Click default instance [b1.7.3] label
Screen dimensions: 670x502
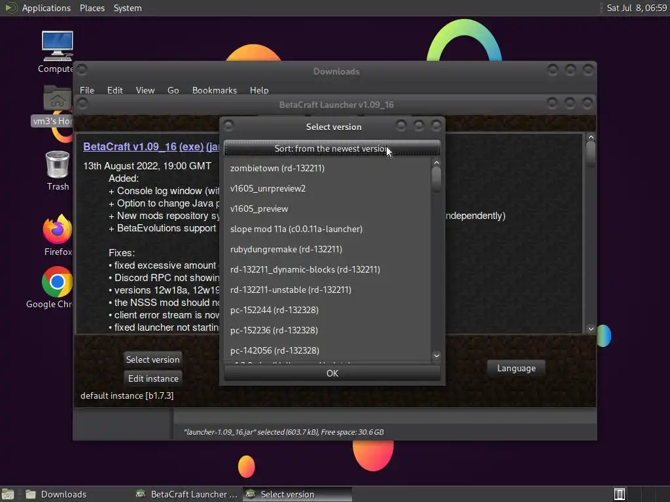click(127, 395)
